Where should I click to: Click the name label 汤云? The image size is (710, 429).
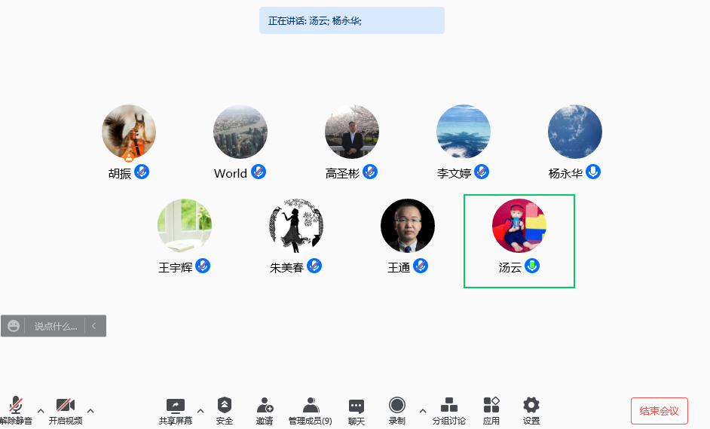(510, 268)
